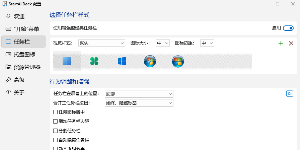This screenshot has width=300, height=150.
Task: Remove start icon with the red X
Action: click(x=291, y=43)
